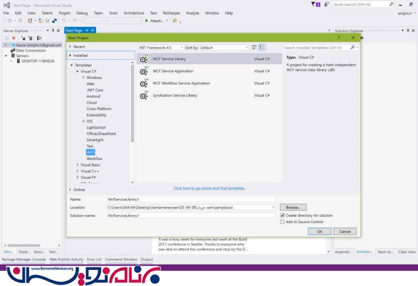Click the green Start play arrow
Image resolution: width=418 pixels, height=286 pixels.
pyautogui.click(x=147, y=21)
